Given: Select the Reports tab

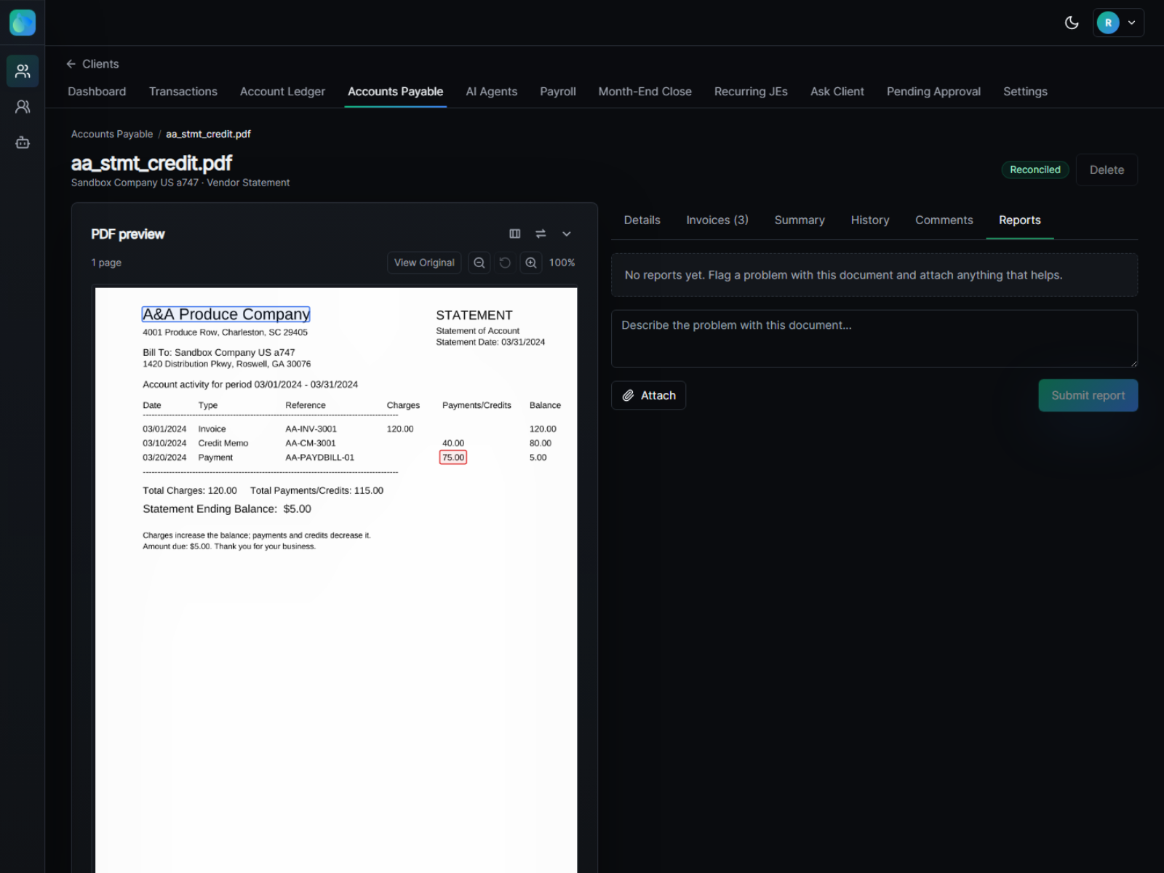Looking at the screenshot, I should point(1019,220).
